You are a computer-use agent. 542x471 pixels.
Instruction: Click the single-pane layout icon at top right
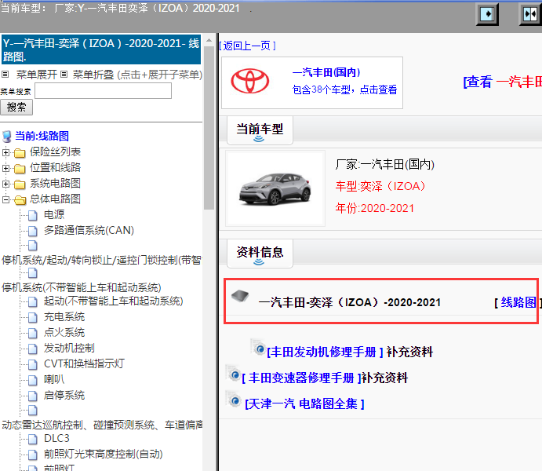(x=487, y=14)
